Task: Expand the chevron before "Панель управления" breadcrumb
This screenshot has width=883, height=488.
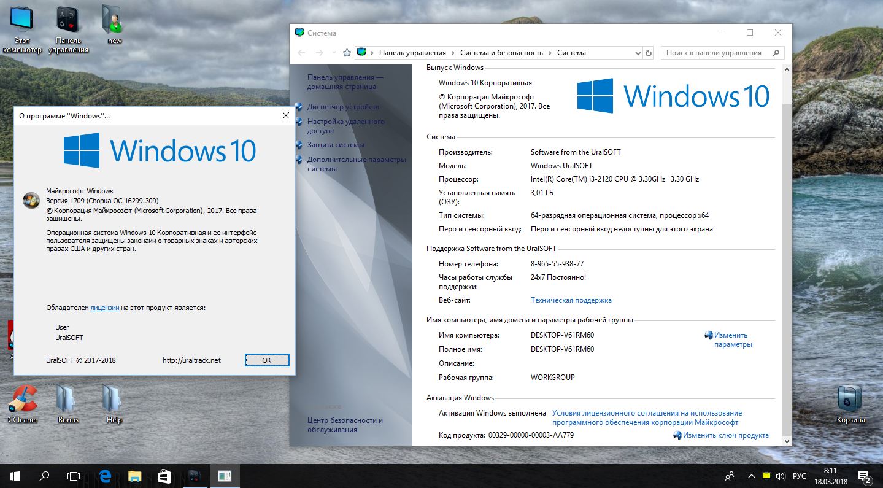Action: [x=372, y=53]
